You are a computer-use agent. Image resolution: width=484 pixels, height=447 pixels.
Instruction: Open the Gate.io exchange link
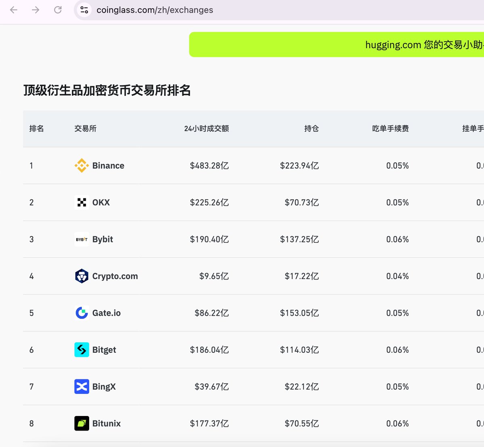click(106, 313)
